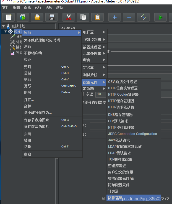Click the graph icon of 察看 listener node

(x=13, y=53)
